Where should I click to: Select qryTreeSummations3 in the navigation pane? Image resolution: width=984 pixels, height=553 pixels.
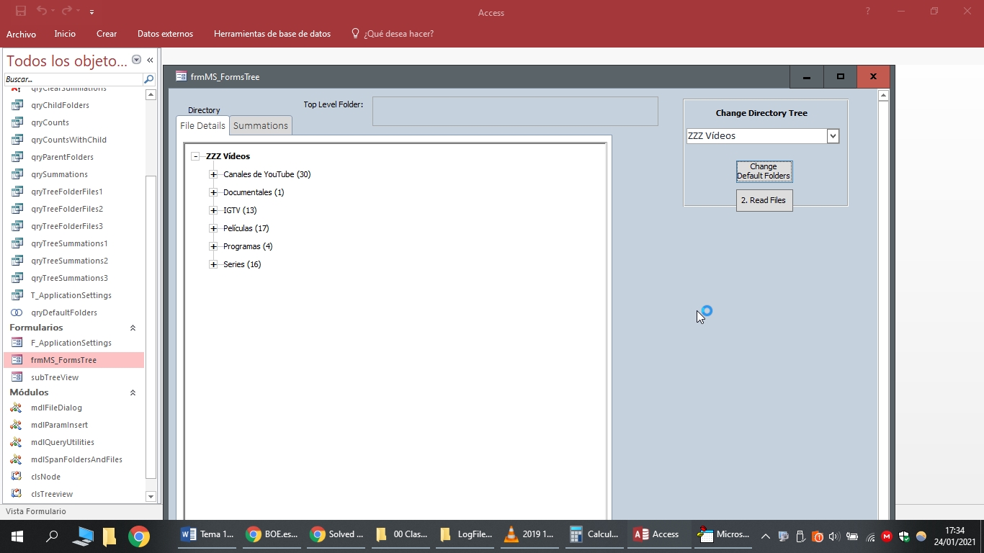coord(73,278)
